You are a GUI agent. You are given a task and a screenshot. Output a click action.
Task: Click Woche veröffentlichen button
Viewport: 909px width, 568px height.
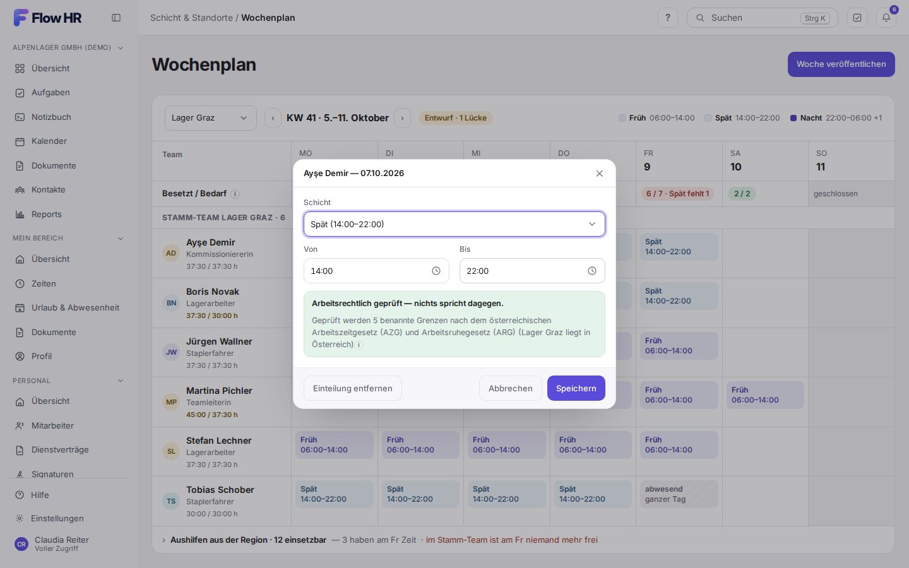coord(841,64)
